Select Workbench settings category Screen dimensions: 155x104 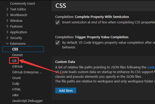(x=19, y=15)
